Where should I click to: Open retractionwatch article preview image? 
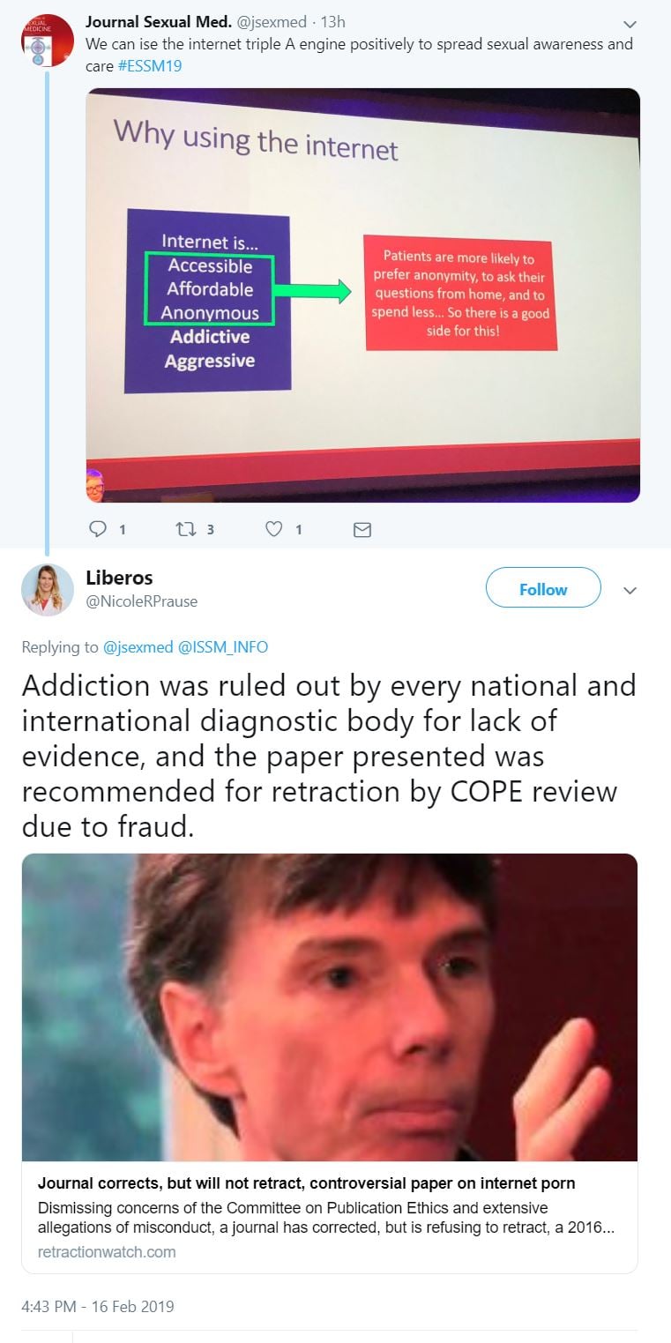coord(330,1007)
